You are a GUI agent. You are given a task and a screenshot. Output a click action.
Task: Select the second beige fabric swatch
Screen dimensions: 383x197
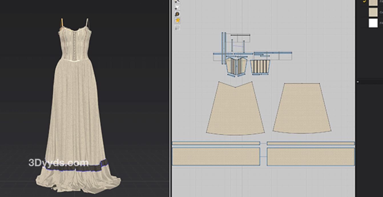[373, 12]
